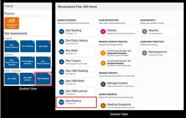The image size is (186, 118).
Task: Open the orange Accelerated Reader AR tile
Action: (x=12, y=23)
